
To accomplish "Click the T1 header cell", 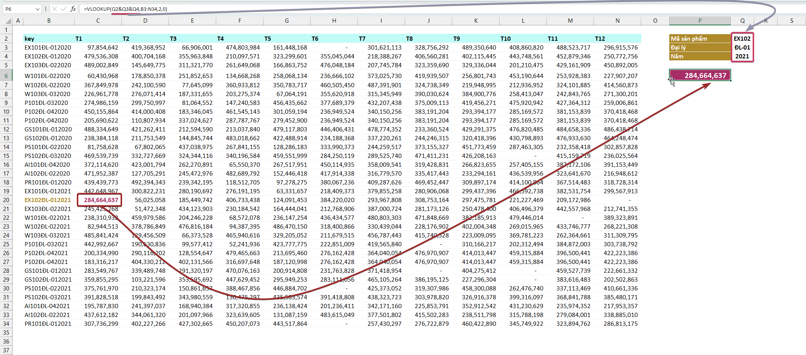I will [98, 38].
